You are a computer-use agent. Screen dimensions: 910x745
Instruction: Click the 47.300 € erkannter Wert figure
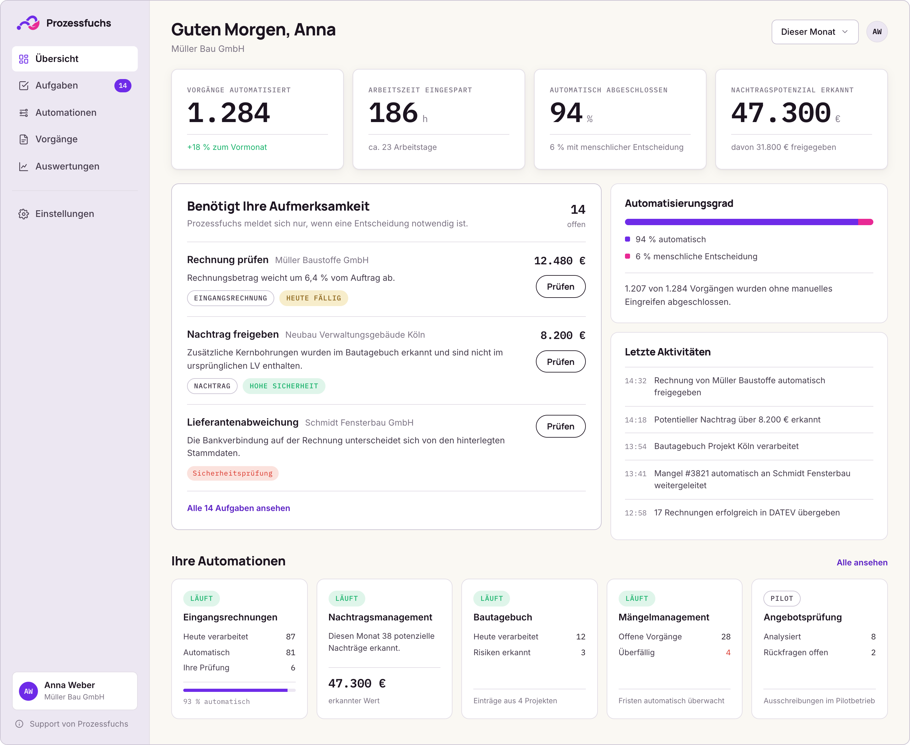[x=357, y=683]
